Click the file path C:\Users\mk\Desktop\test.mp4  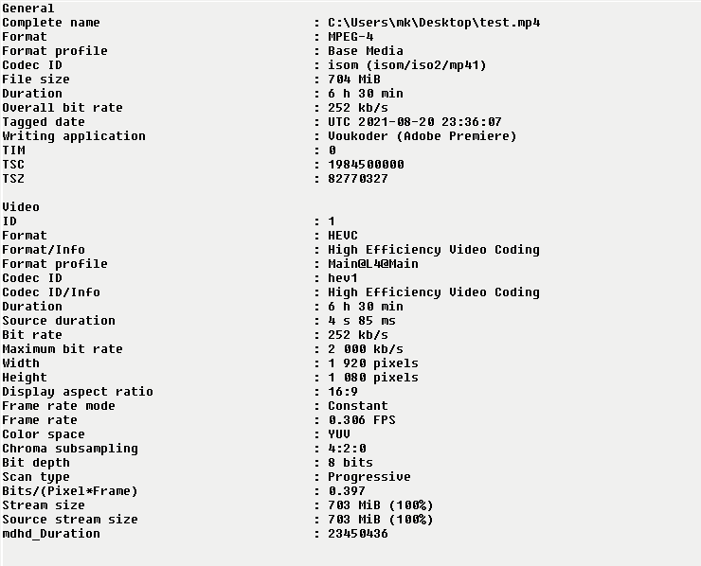pos(434,23)
